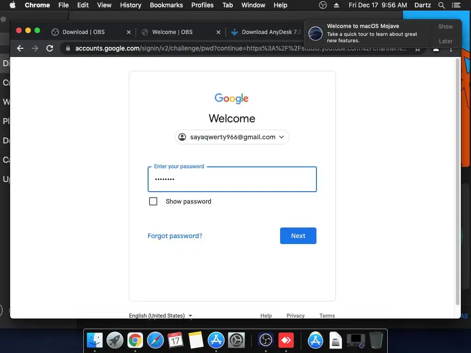Click Later on the Mojave notification
Image resolution: width=471 pixels, height=353 pixels.
tap(445, 41)
